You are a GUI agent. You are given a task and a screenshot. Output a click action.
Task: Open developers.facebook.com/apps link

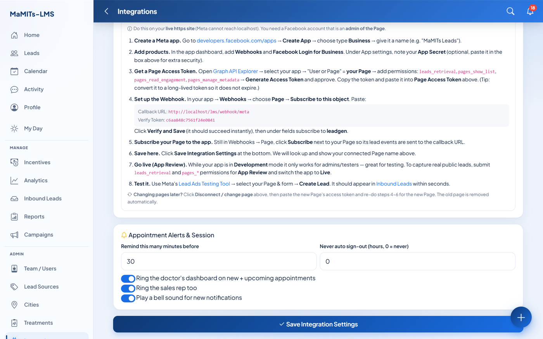(x=237, y=41)
